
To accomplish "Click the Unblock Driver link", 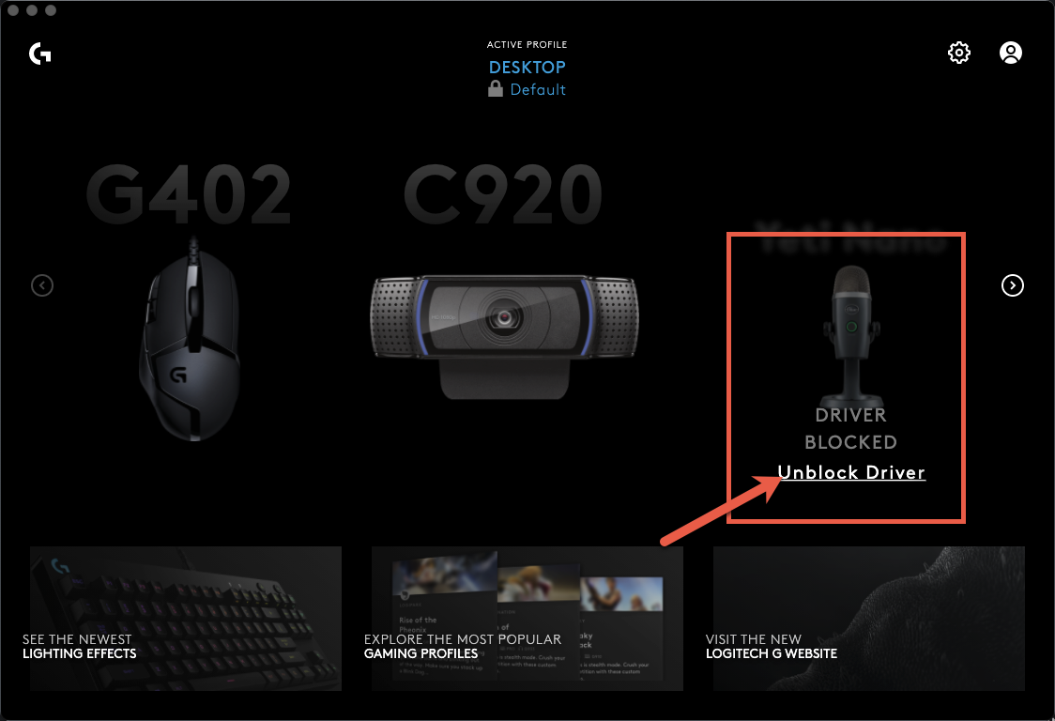I will 851,472.
